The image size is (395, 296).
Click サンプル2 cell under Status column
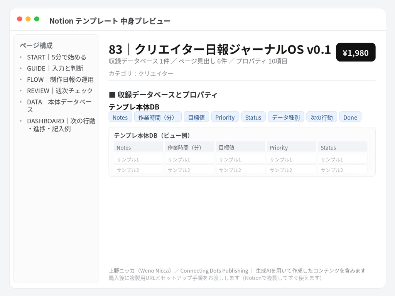coord(343,170)
